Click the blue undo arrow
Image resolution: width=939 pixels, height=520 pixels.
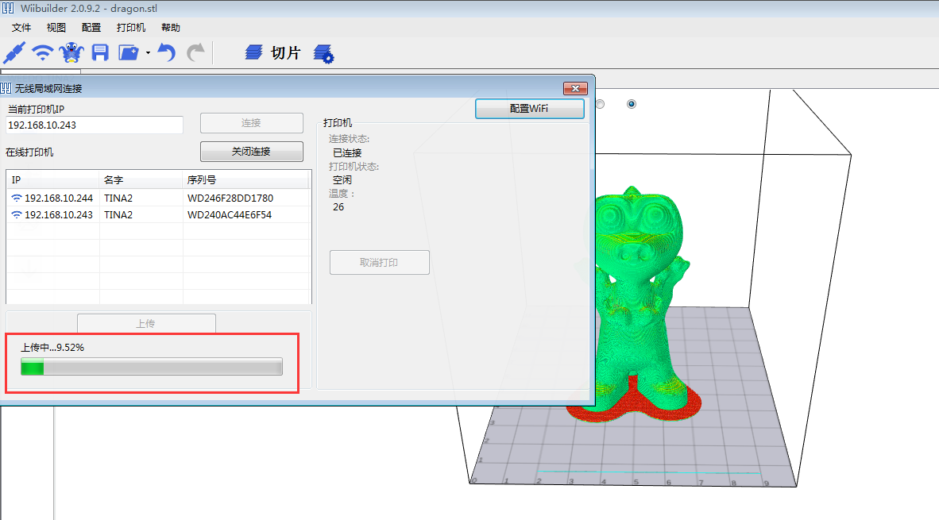(x=166, y=53)
